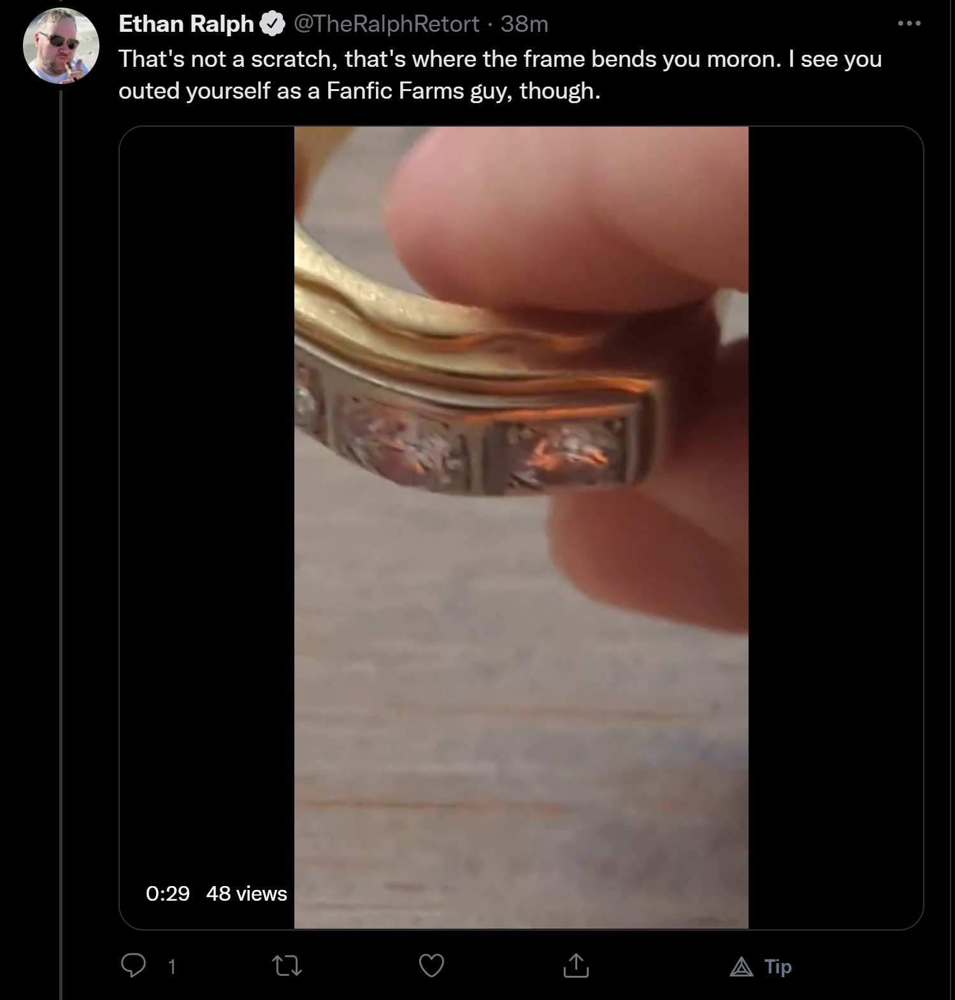Click the 48 views counter

(247, 894)
